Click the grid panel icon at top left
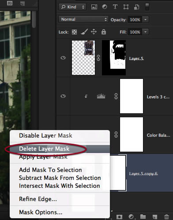Image resolution: width=173 pixels, height=220 pixels. point(10,3)
